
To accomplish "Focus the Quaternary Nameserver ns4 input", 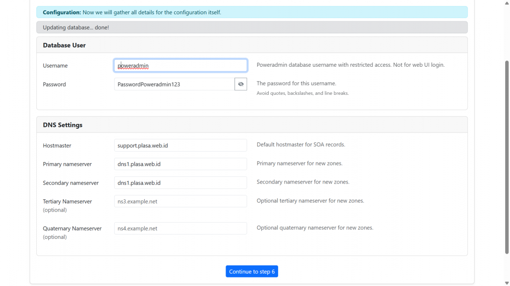I will pyautogui.click(x=180, y=228).
